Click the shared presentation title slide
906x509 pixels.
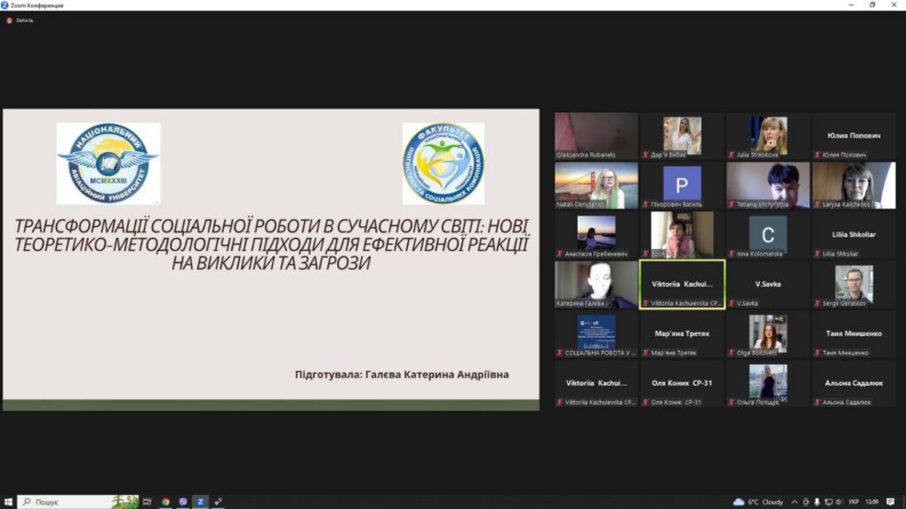click(x=271, y=259)
